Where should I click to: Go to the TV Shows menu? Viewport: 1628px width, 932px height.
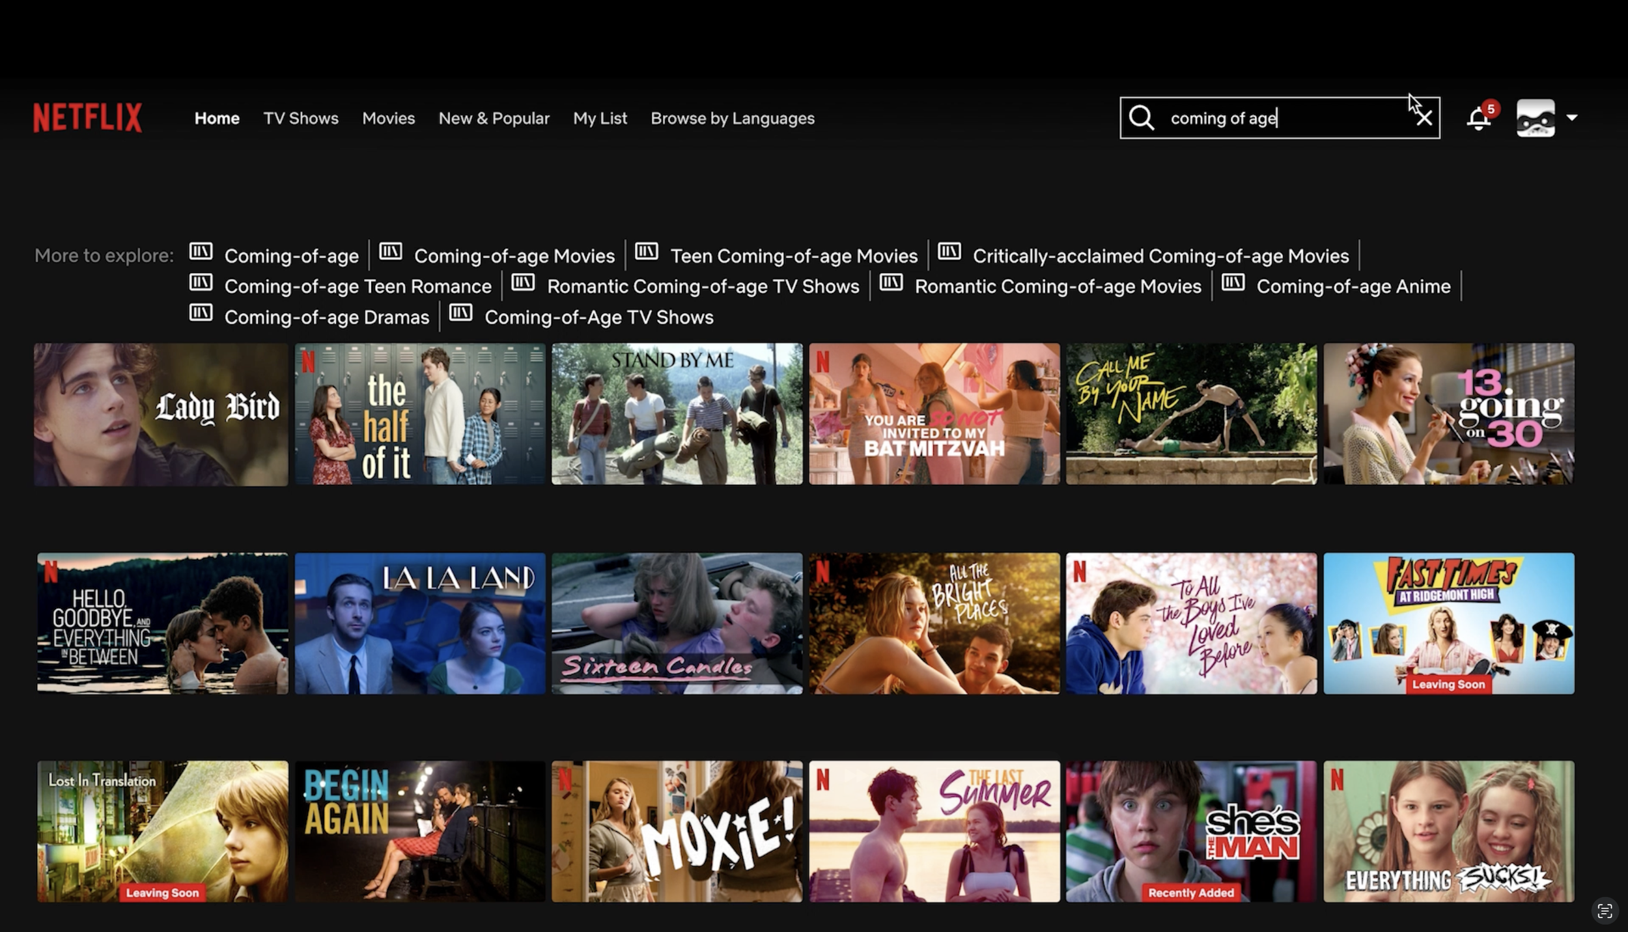(x=301, y=118)
